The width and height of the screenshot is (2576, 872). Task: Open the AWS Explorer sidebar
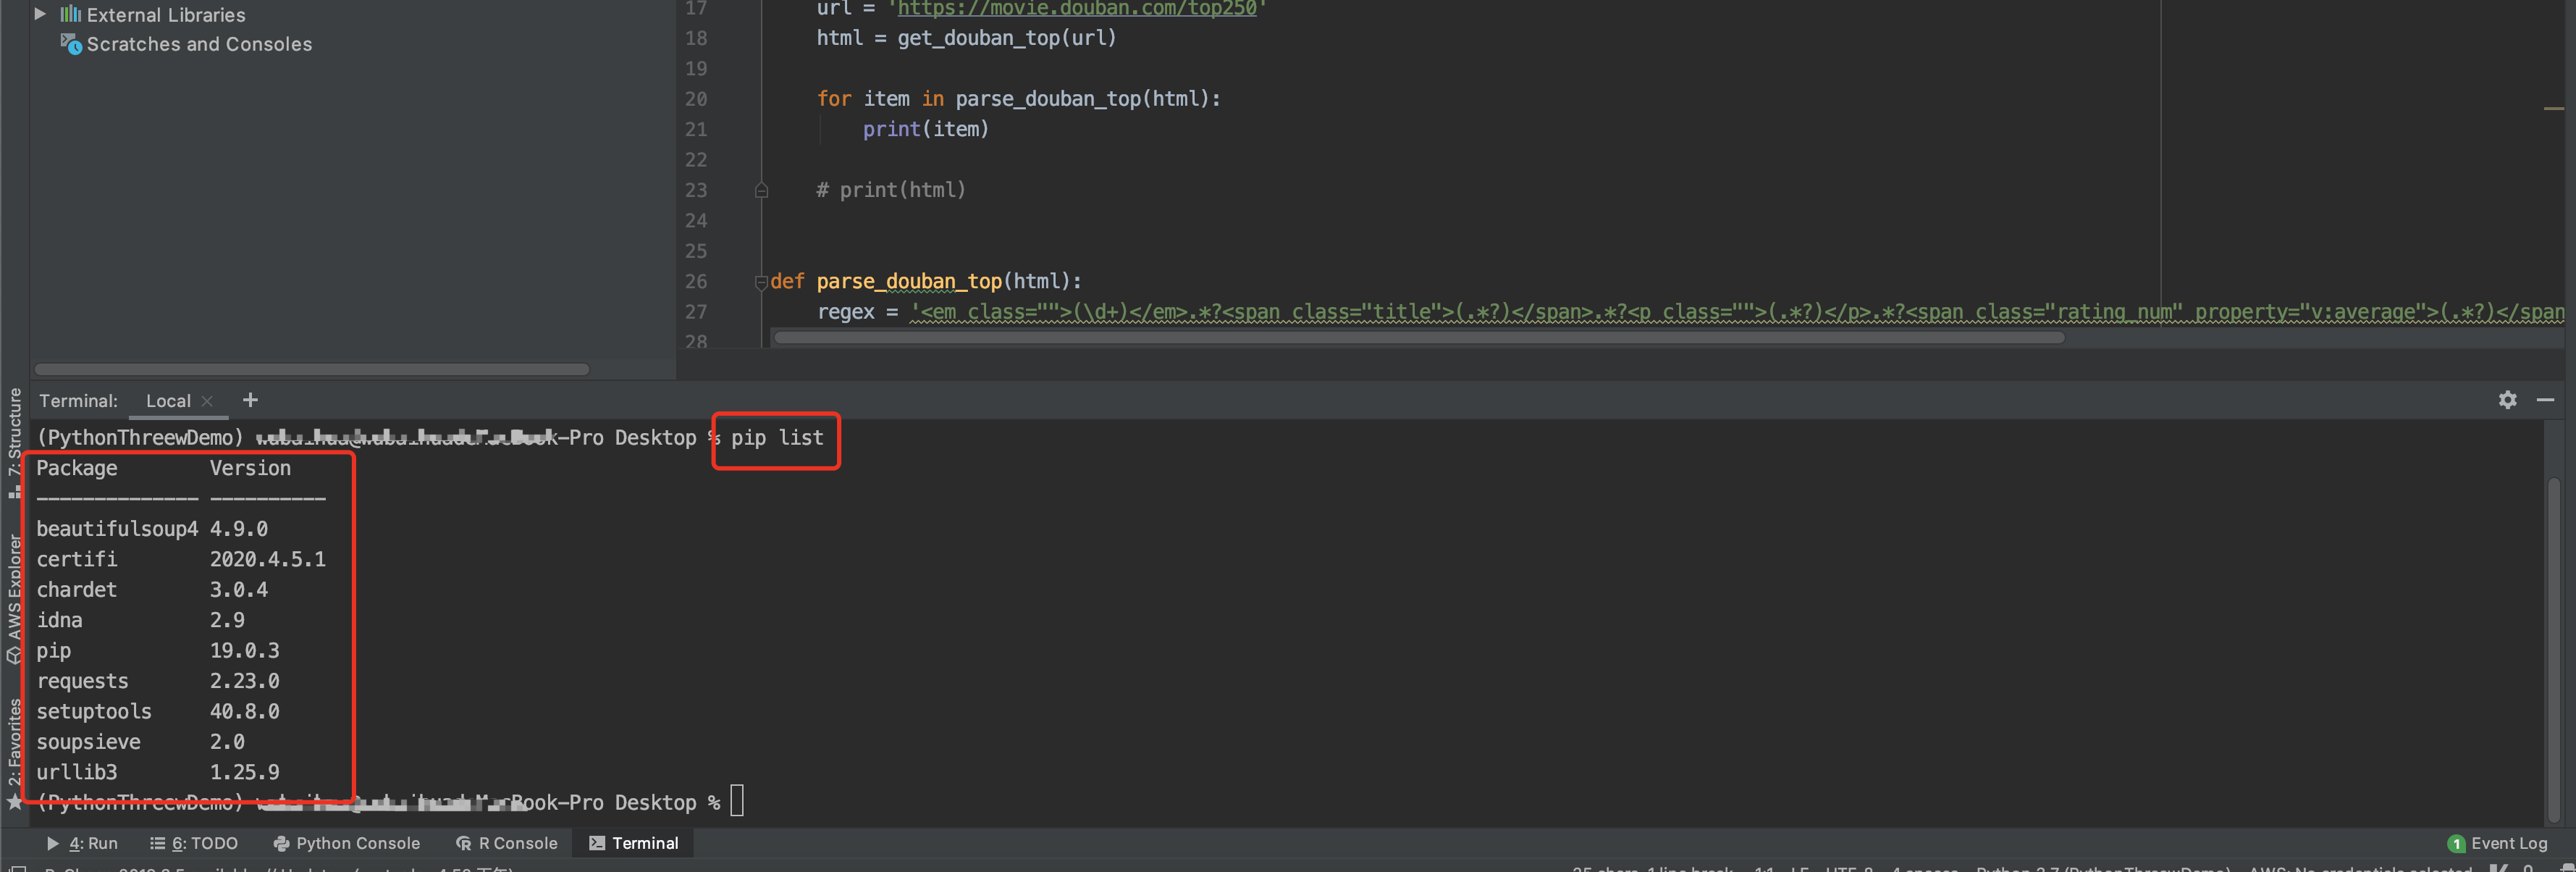14,590
